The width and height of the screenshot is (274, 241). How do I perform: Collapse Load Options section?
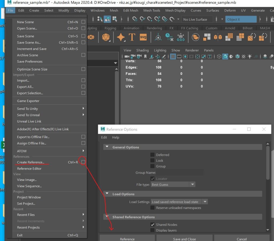(107, 193)
